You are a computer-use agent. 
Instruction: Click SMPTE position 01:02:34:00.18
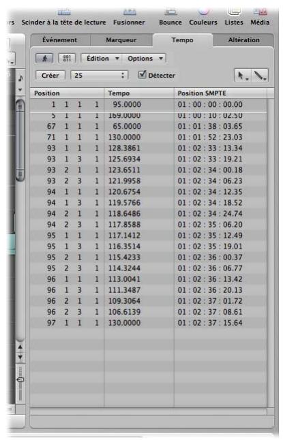tap(210, 170)
